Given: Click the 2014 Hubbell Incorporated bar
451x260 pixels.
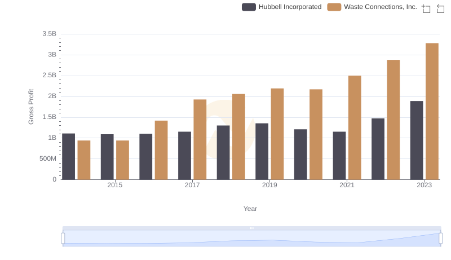Looking at the screenshot, I should coord(68,156).
